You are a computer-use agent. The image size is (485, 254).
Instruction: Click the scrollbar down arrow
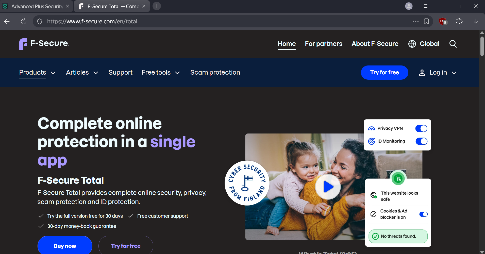(x=482, y=252)
